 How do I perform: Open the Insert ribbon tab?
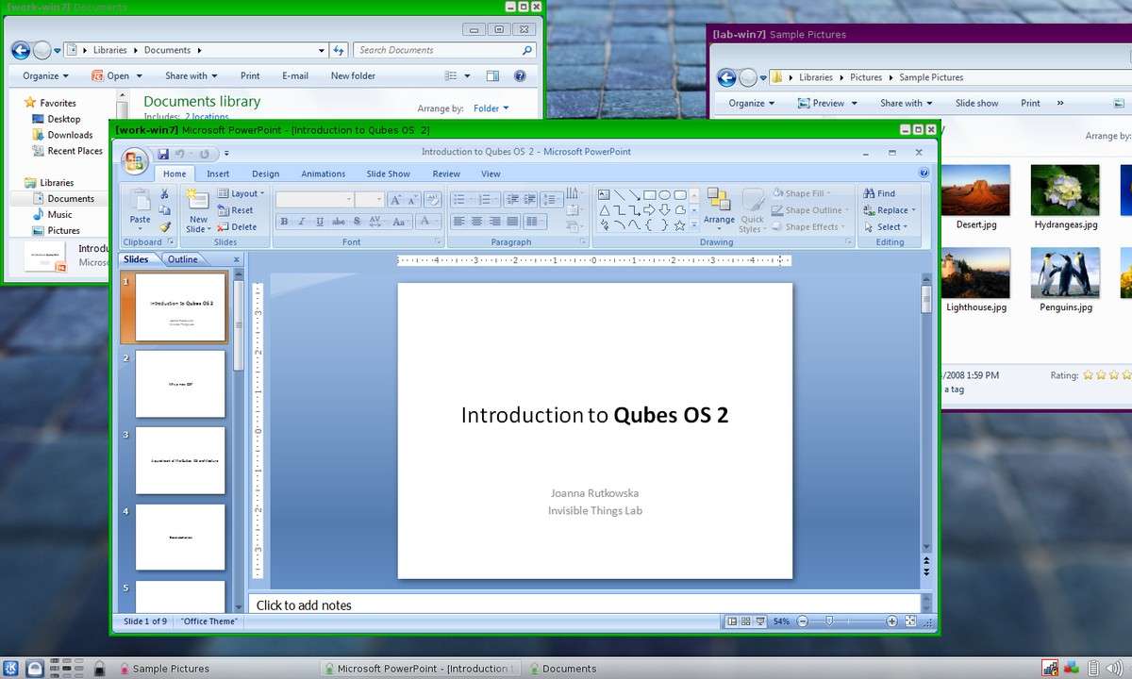tap(218, 174)
